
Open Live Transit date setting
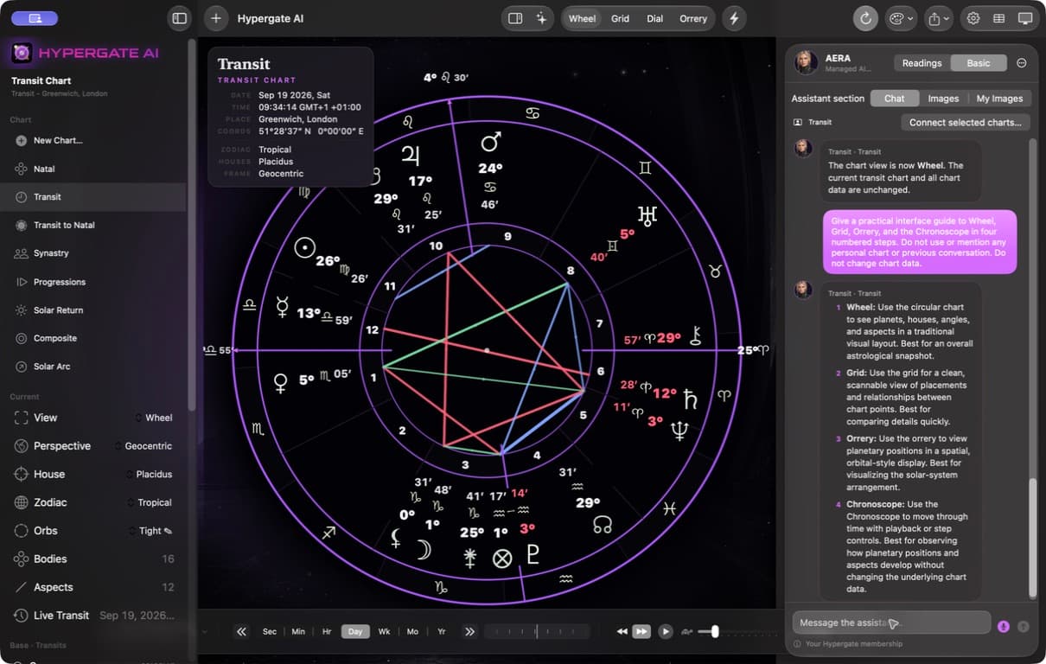(93, 616)
